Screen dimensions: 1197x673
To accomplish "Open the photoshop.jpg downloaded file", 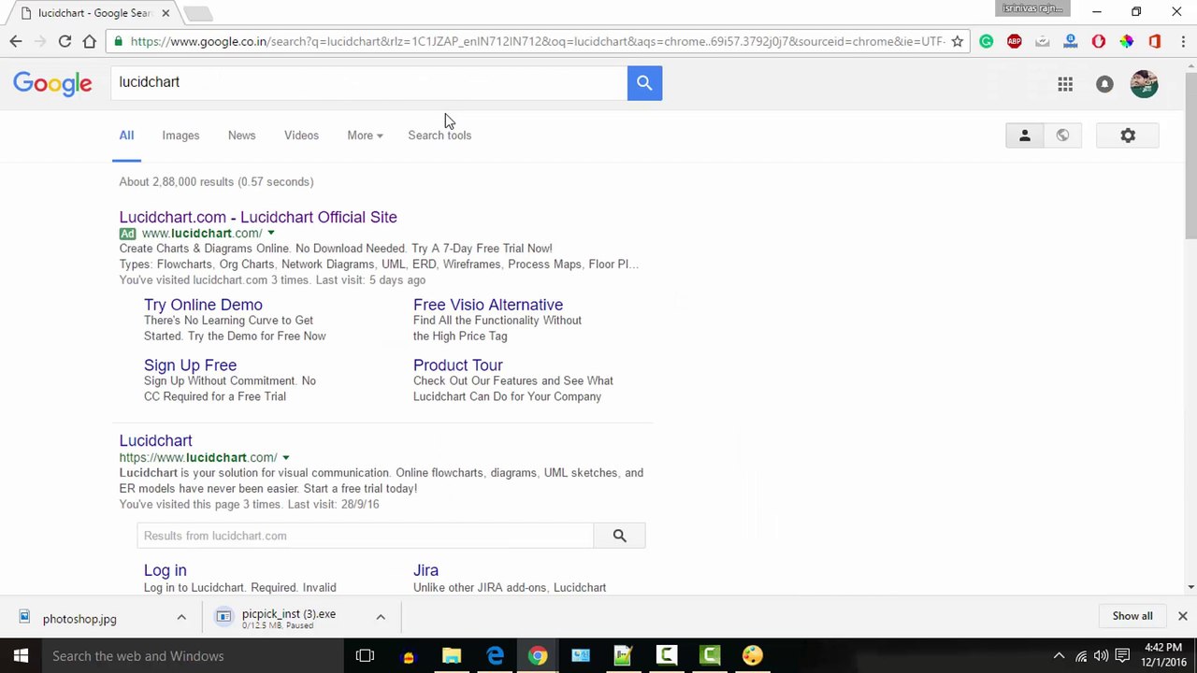I will click(79, 619).
